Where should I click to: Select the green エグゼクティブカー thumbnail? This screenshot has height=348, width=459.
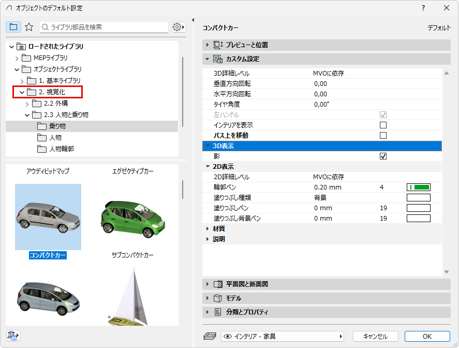coord(132,219)
